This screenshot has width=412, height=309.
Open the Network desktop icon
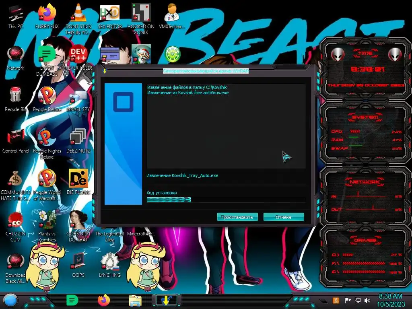tap(16, 58)
